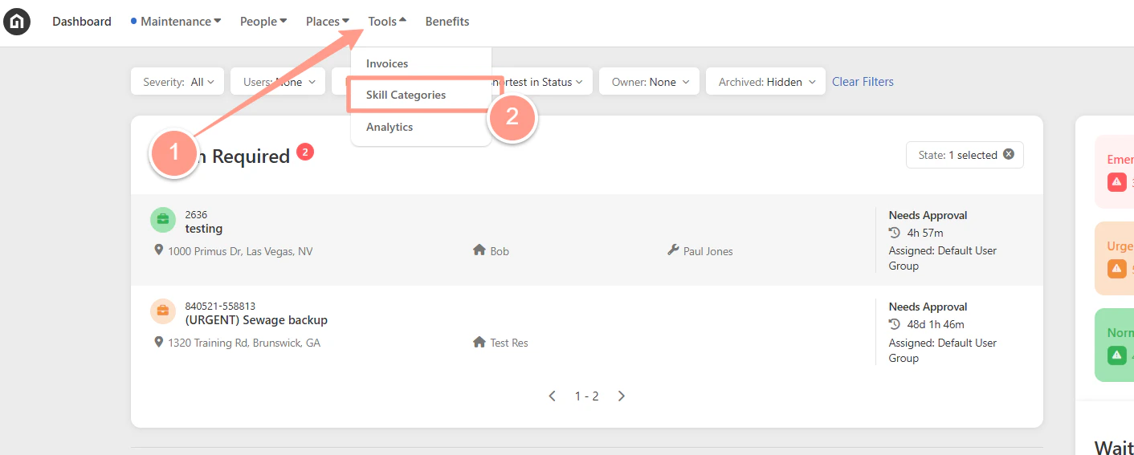
Task: Open the Owner: None filter
Action: coord(650,82)
